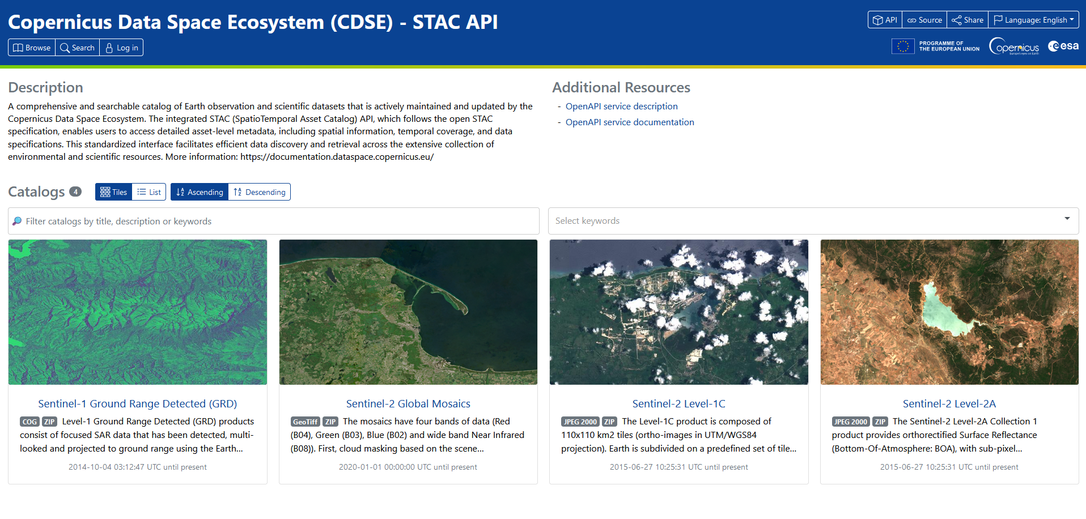Click the Sentinel-2 Global Mosaics thumbnail image

tap(408, 312)
